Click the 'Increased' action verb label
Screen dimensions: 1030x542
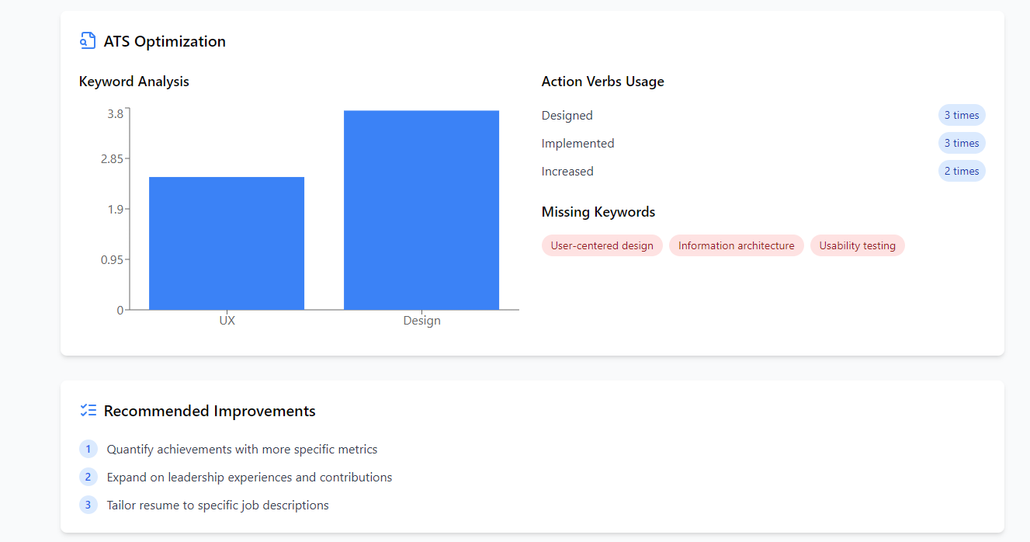point(567,172)
